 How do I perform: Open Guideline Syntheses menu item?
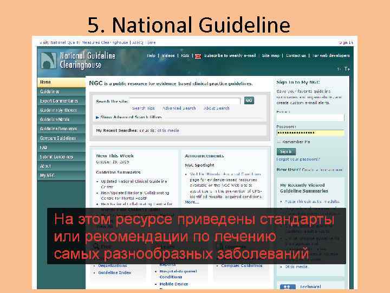[x=61, y=110]
